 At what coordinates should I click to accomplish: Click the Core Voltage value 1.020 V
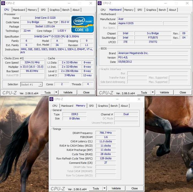[x=62, y=31]
